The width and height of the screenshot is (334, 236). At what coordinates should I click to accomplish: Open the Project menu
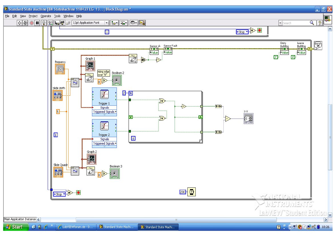click(33, 16)
